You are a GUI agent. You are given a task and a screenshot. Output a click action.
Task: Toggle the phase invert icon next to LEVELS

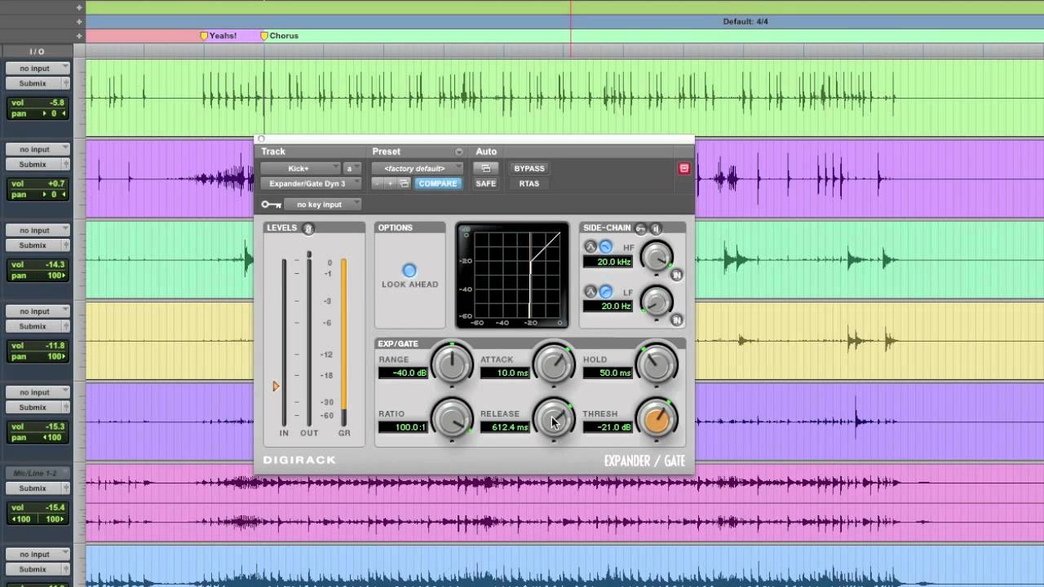tap(308, 228)
